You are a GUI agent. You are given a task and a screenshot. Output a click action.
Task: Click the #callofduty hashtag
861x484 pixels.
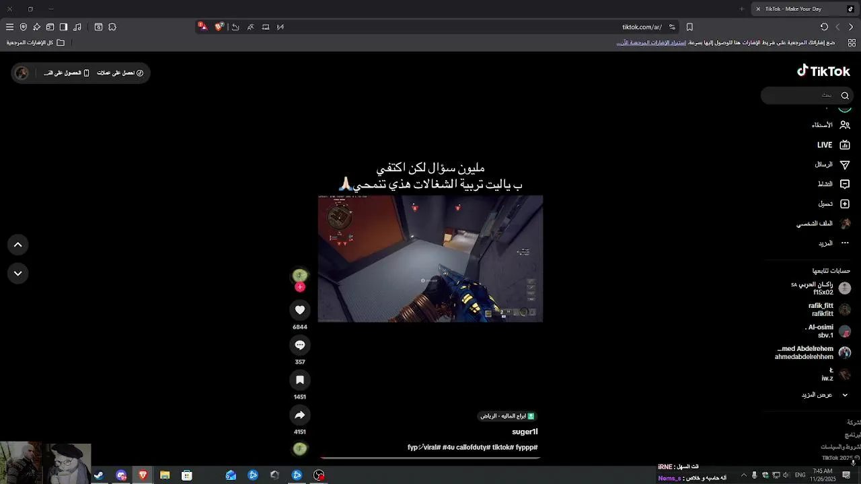click(x=474, y=448)
